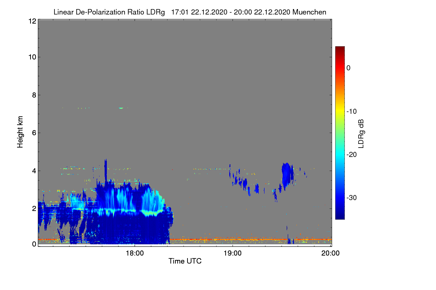Image resolution: width=436 pixels, height=290 pixels.
Task: Click the tall blue spike near 17:40
Action: coord(106,170)
